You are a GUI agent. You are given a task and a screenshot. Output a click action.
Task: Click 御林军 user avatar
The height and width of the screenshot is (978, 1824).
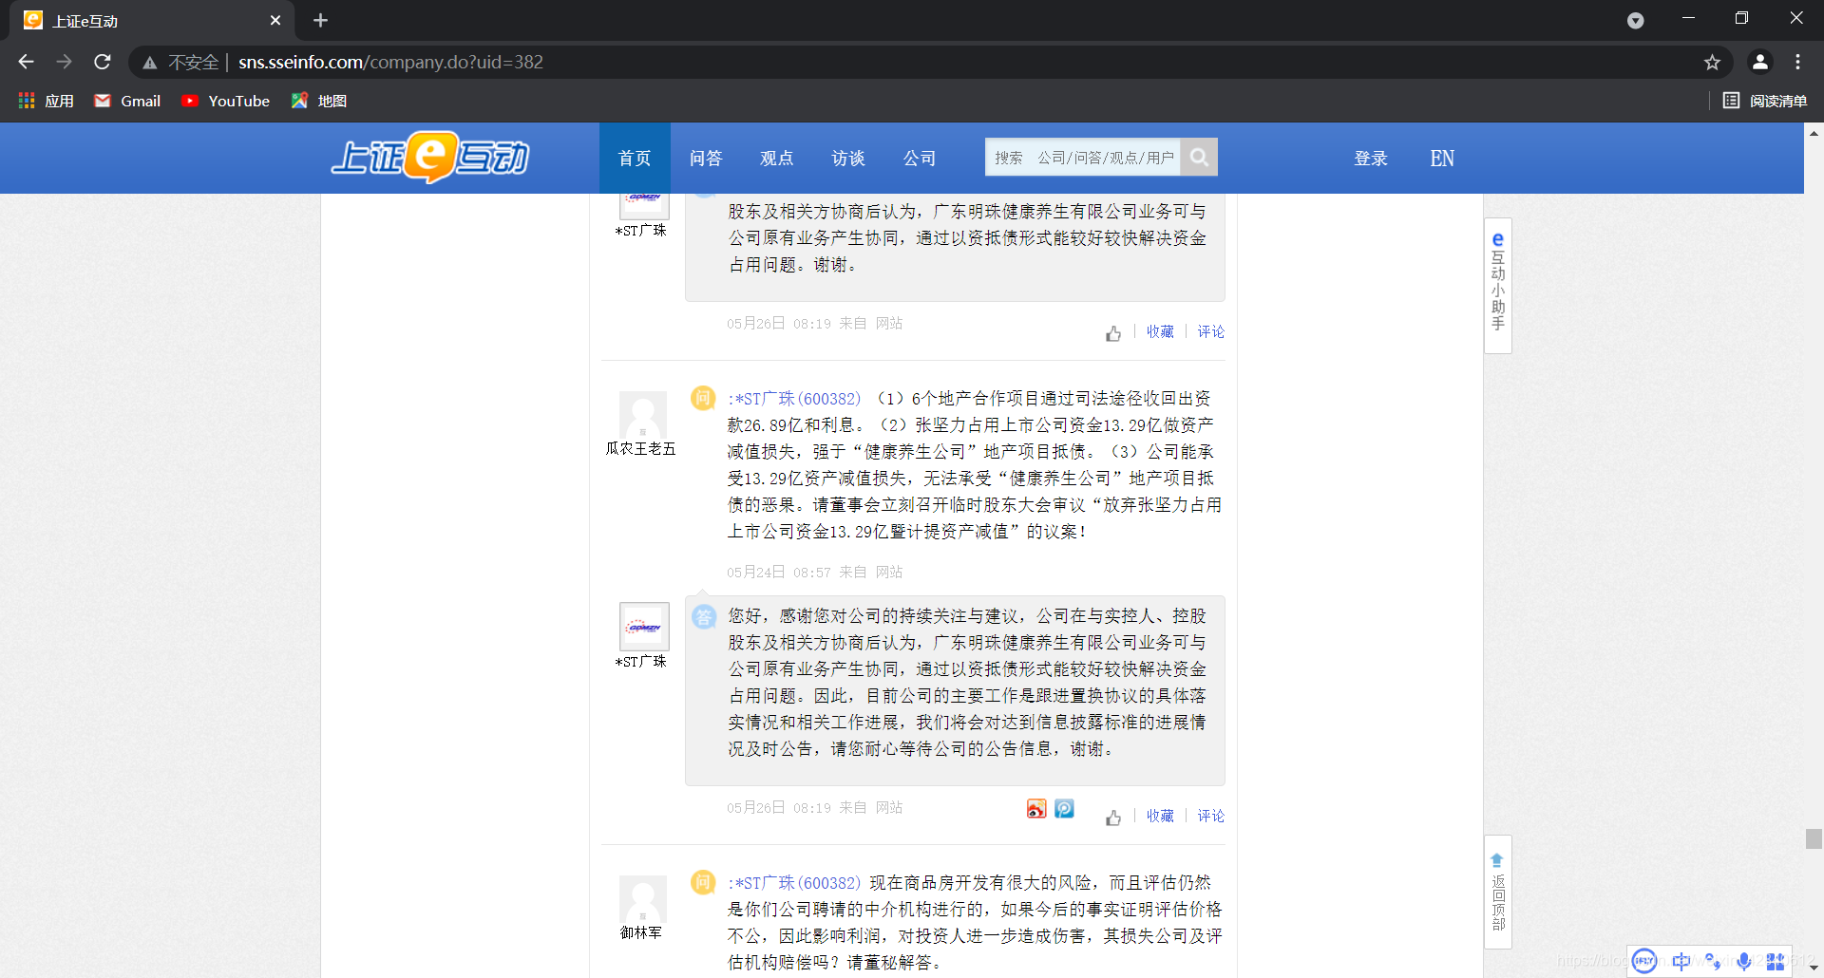point(643,899)
